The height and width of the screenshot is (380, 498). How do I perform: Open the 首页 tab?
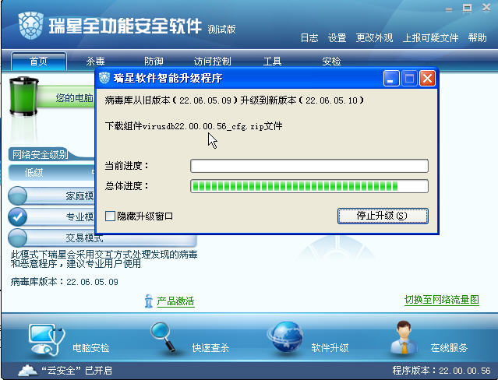39,61
